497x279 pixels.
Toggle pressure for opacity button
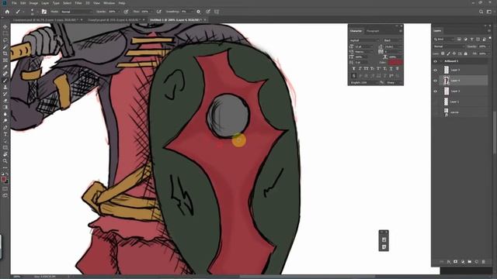click(126, 12)
